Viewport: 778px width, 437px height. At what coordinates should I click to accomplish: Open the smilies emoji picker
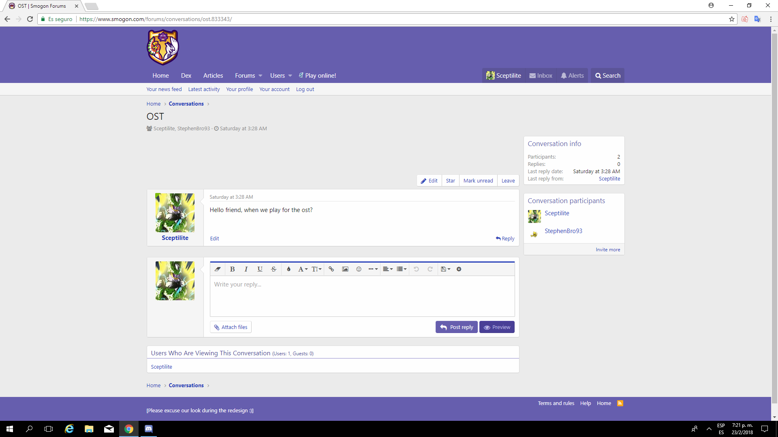pos(359,269)
